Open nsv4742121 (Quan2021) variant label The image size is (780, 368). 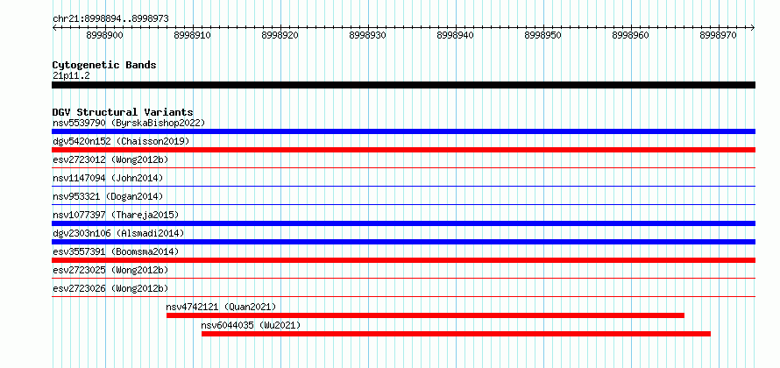pyautogui.click(x=221, y=307)
